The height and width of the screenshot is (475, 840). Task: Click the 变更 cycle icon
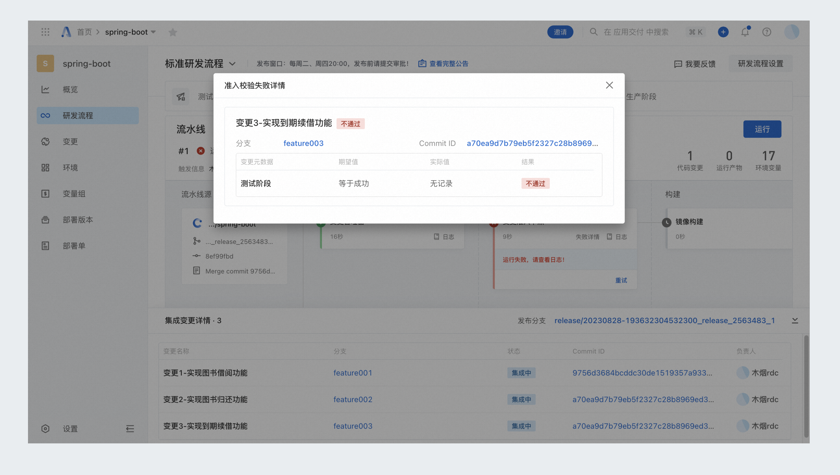tap(45, 142)
